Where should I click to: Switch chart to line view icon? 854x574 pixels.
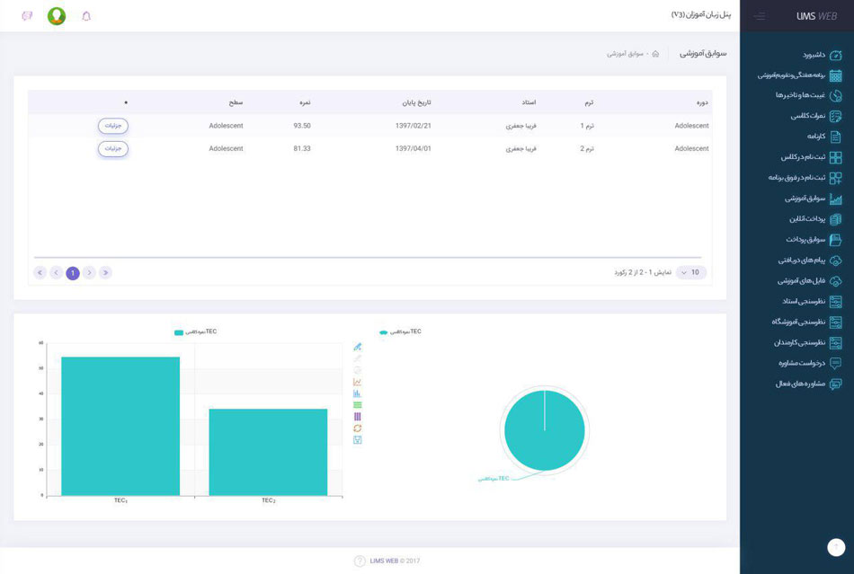click(357, 382)
